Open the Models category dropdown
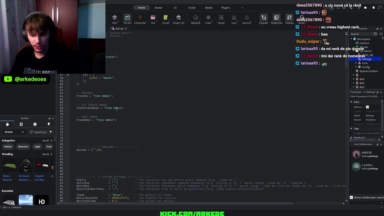 (14, 132)
